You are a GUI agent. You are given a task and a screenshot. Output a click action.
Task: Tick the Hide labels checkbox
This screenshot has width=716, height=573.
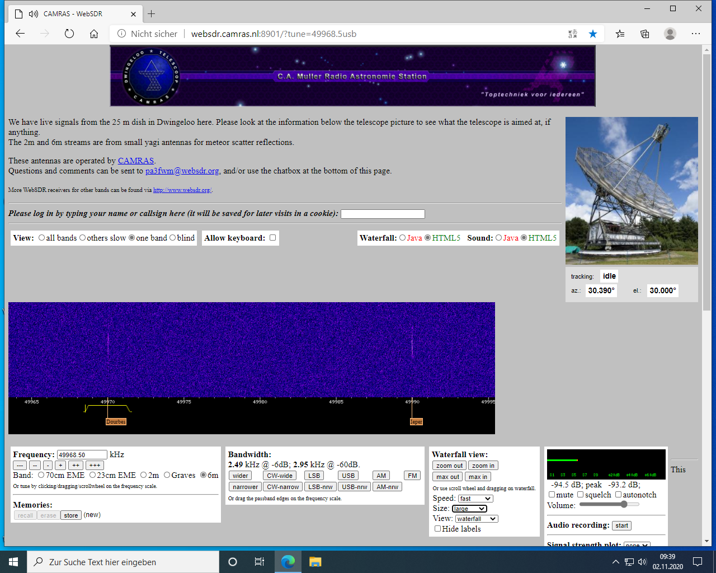pyautogui.click(x=437, y=529)
